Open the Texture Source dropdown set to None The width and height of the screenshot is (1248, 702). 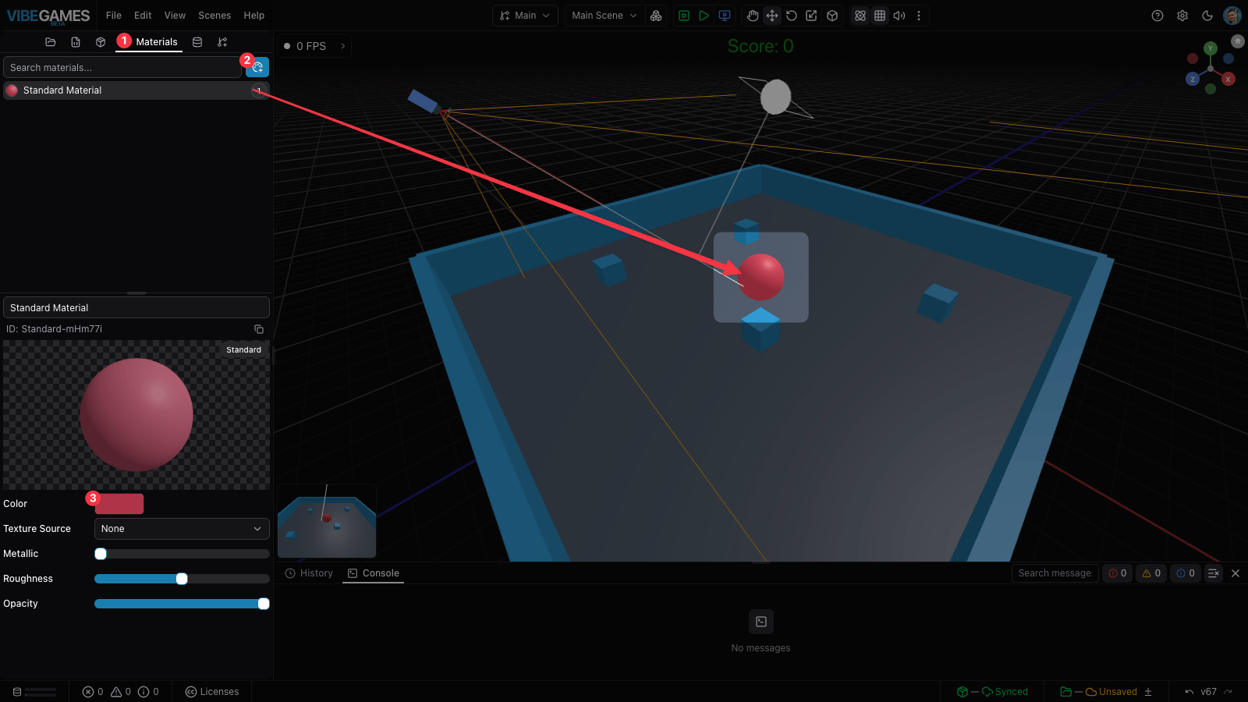(182, 529)
